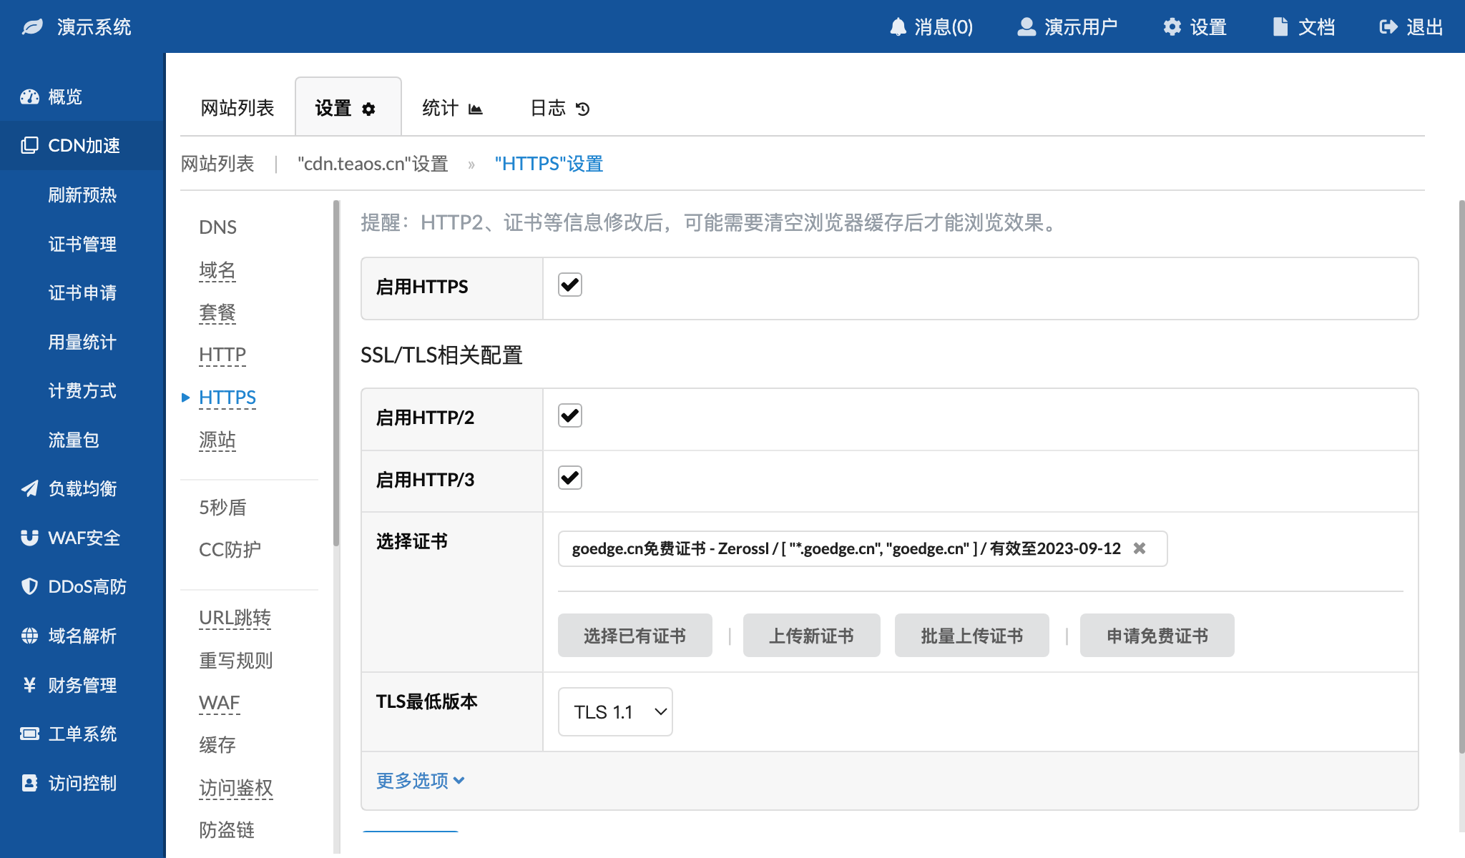Expand the more options section
The width and height of the screenshot is (1465, 858).
pos(421,781)
